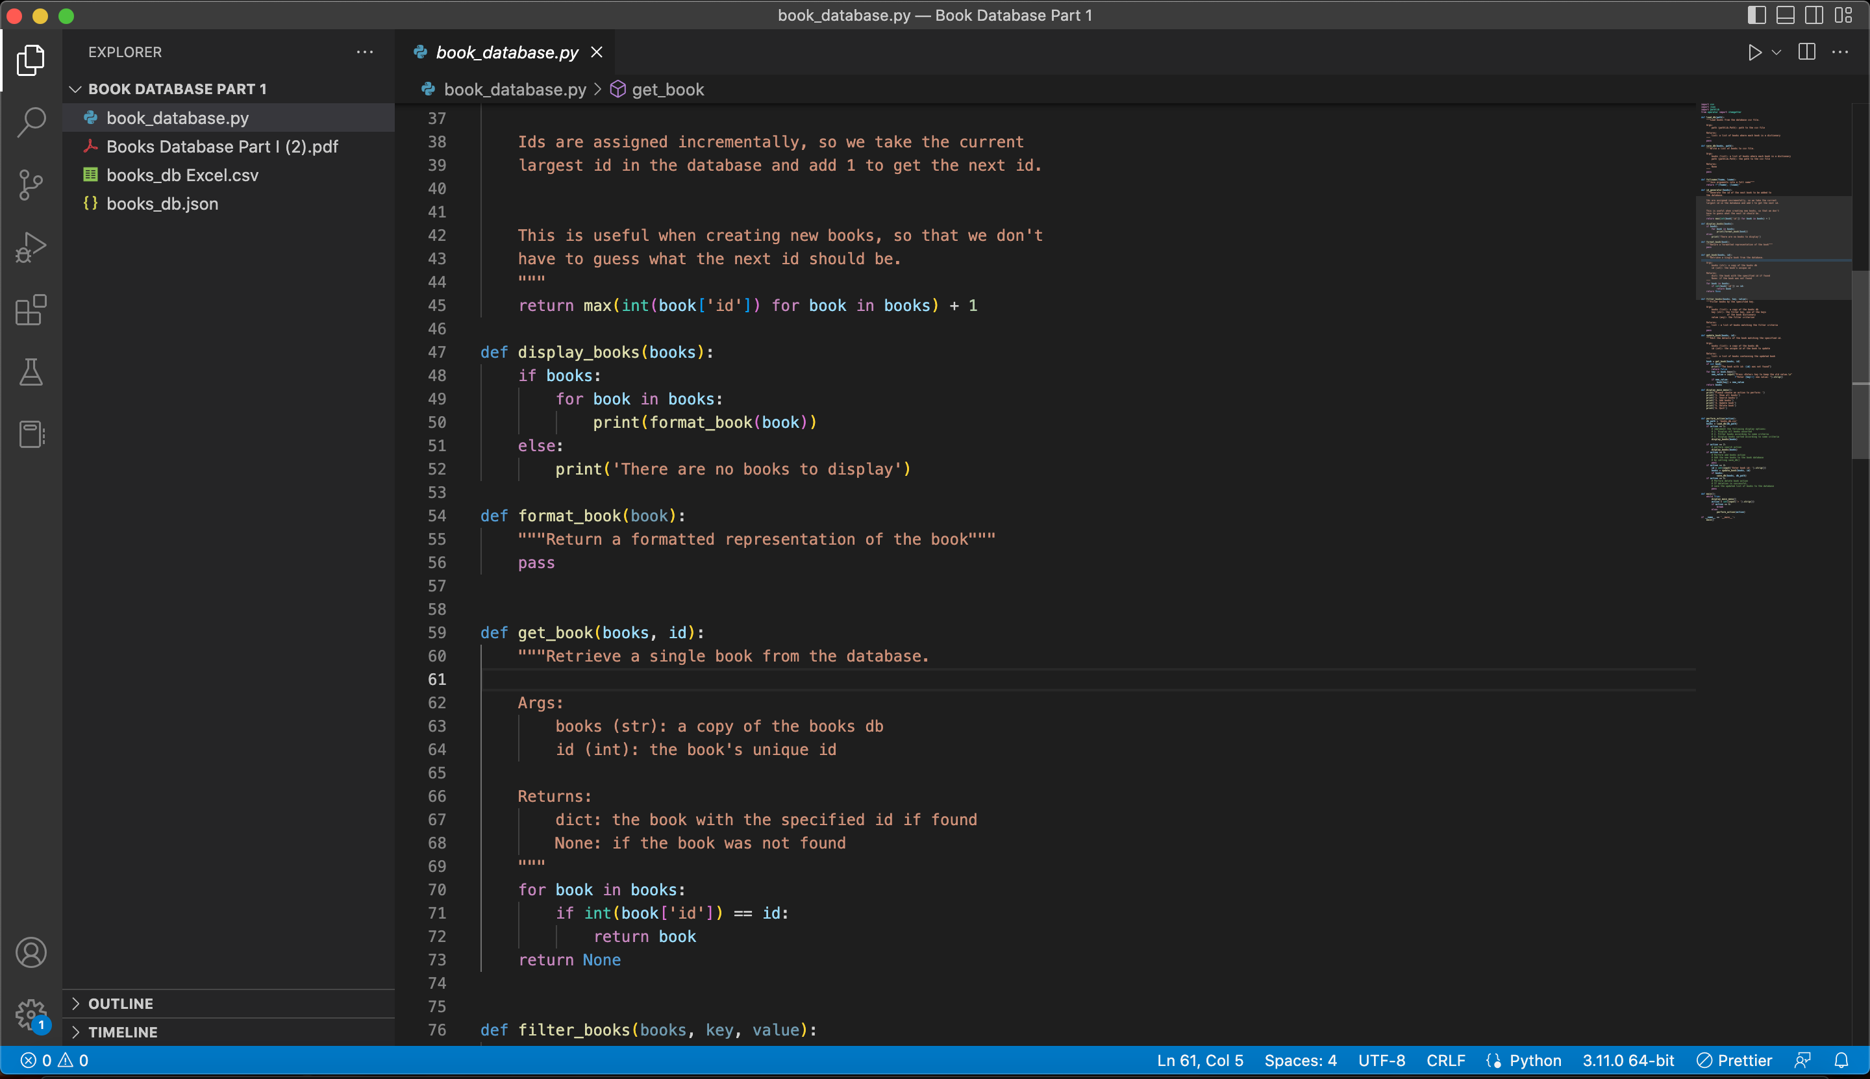Select the book_database.py tab
Viewport: 1870px width, 1079px height.
click(x=508, y=53)
